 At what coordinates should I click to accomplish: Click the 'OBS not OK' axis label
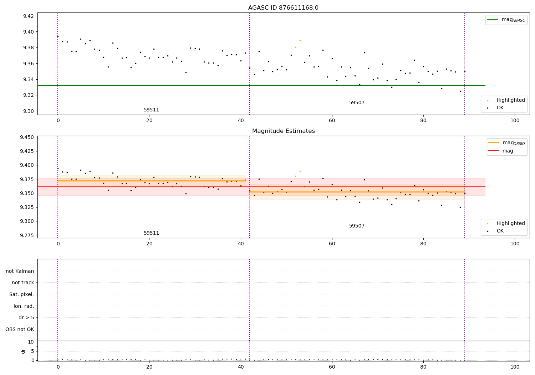[x=20, y=329]
